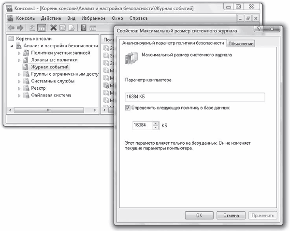The height and width of the screenshot is (231, 290).
Task: Click the Применить button
Action: [x=263, y=215]
